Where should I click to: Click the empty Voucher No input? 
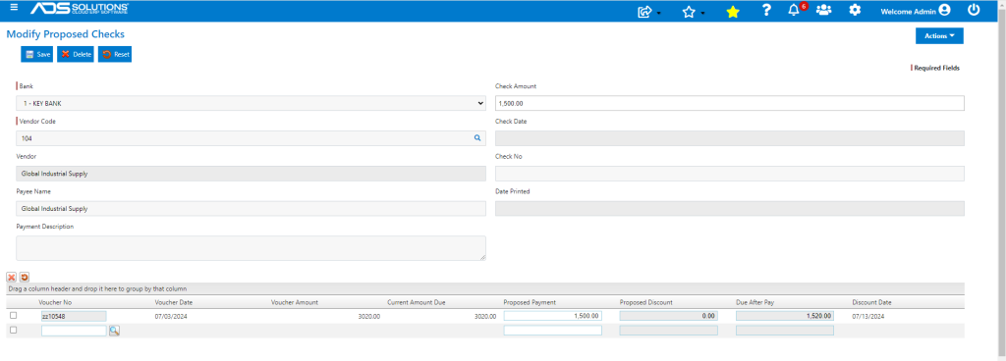coord(74,331)
